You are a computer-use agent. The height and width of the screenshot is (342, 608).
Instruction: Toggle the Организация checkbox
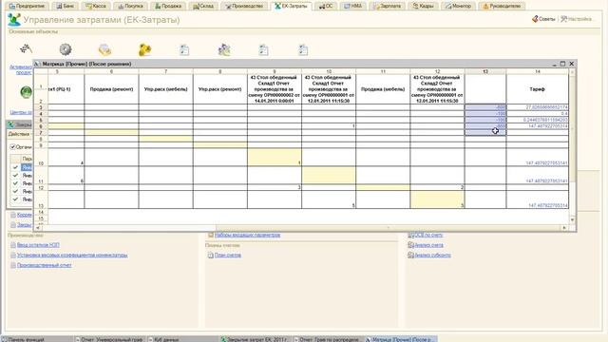(12, 147)
